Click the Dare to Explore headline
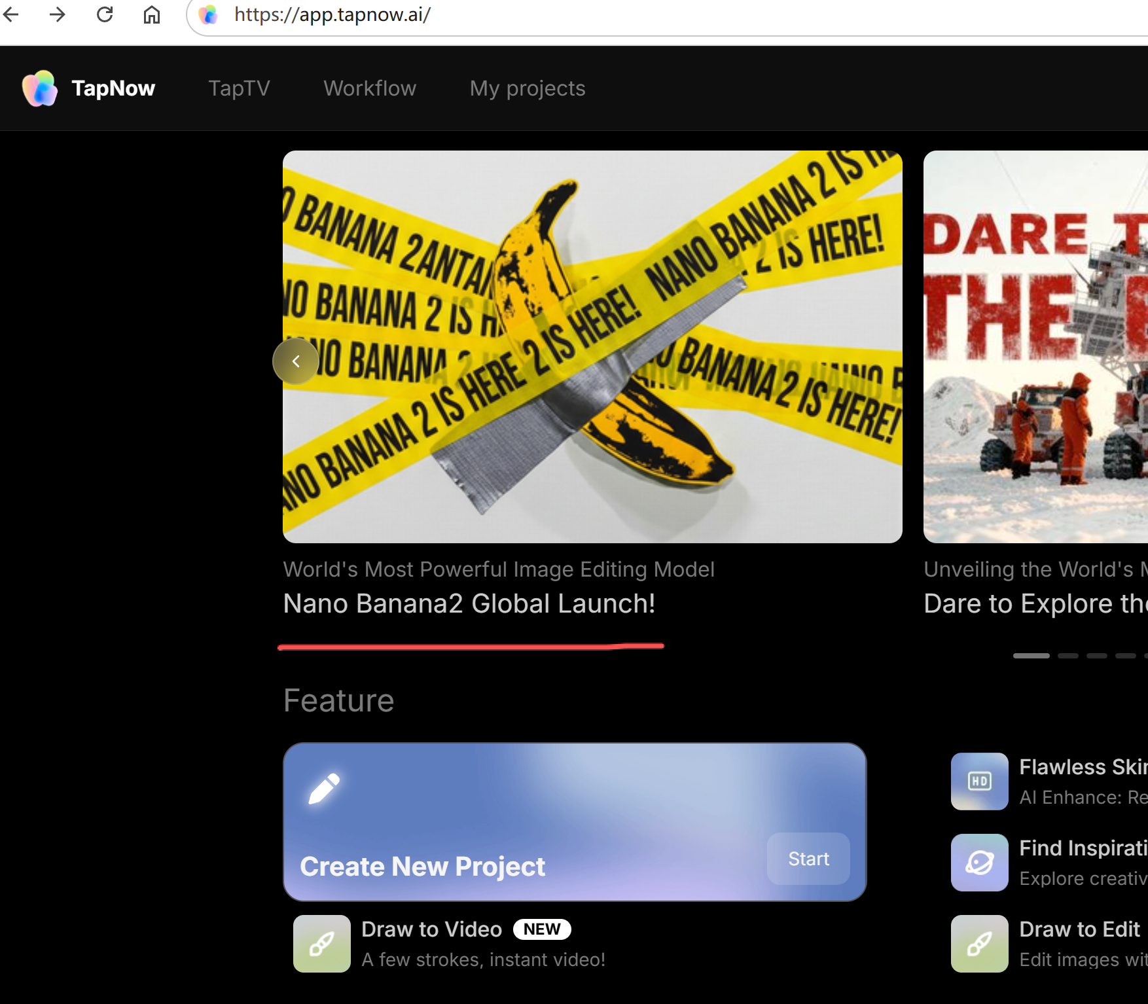 (1035, 603)
